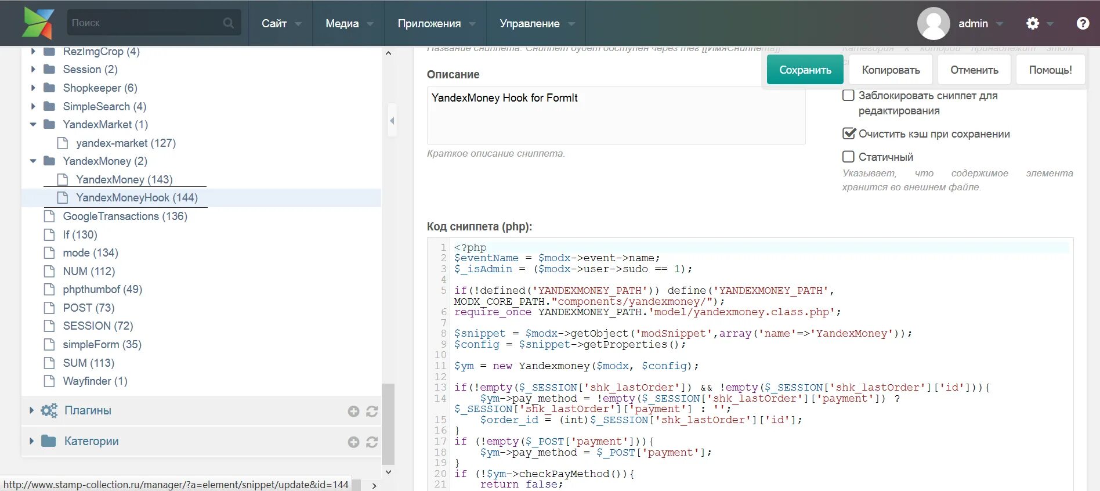Expand the SimpleSearch folder

[x=33, y=107]
